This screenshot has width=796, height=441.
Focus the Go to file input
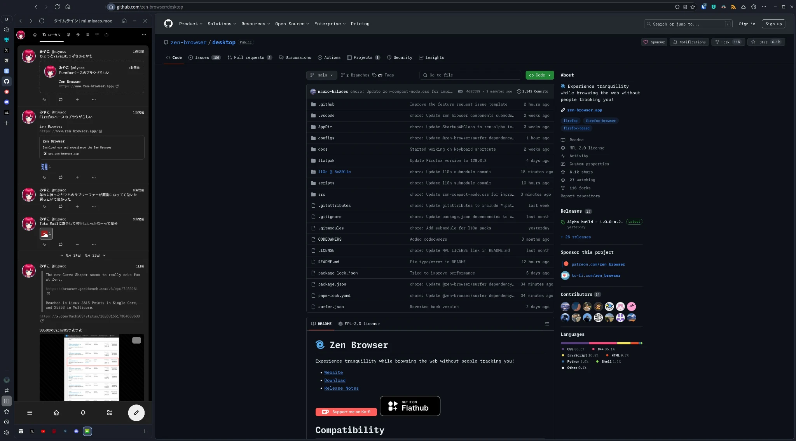tap(470, 75)
